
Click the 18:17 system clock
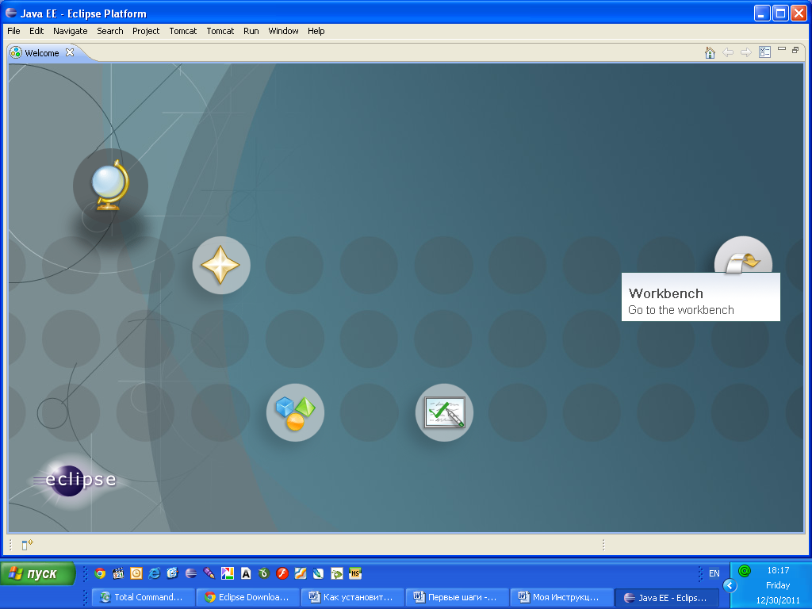(x=778, y=570)
